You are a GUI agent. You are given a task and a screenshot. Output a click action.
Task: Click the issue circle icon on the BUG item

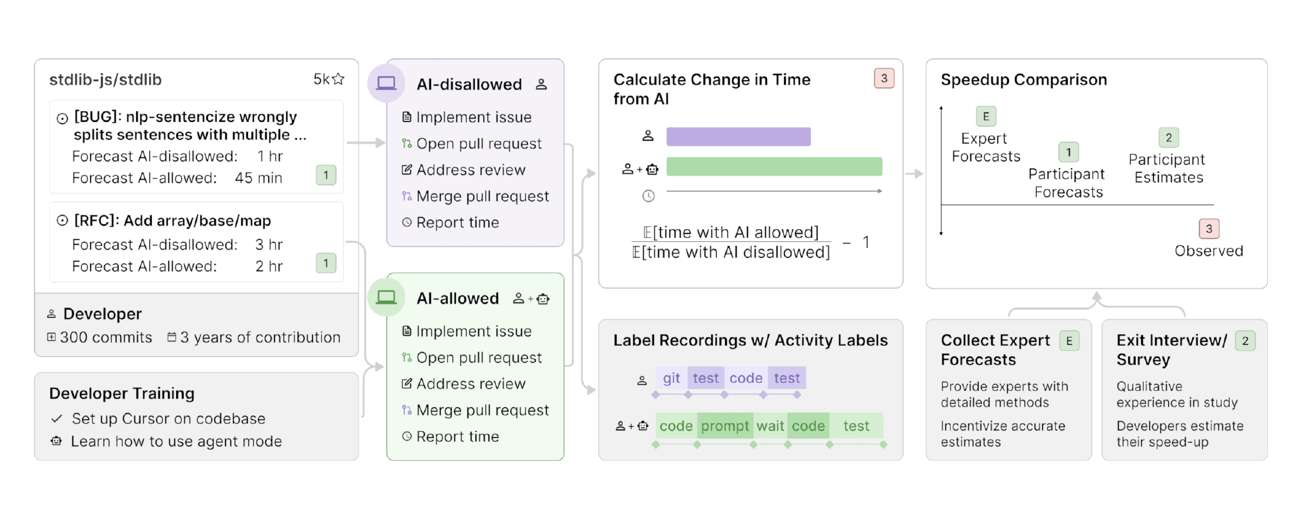(62, 119)
